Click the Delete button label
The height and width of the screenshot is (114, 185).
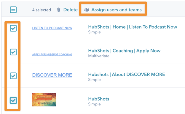pos(71,10)
